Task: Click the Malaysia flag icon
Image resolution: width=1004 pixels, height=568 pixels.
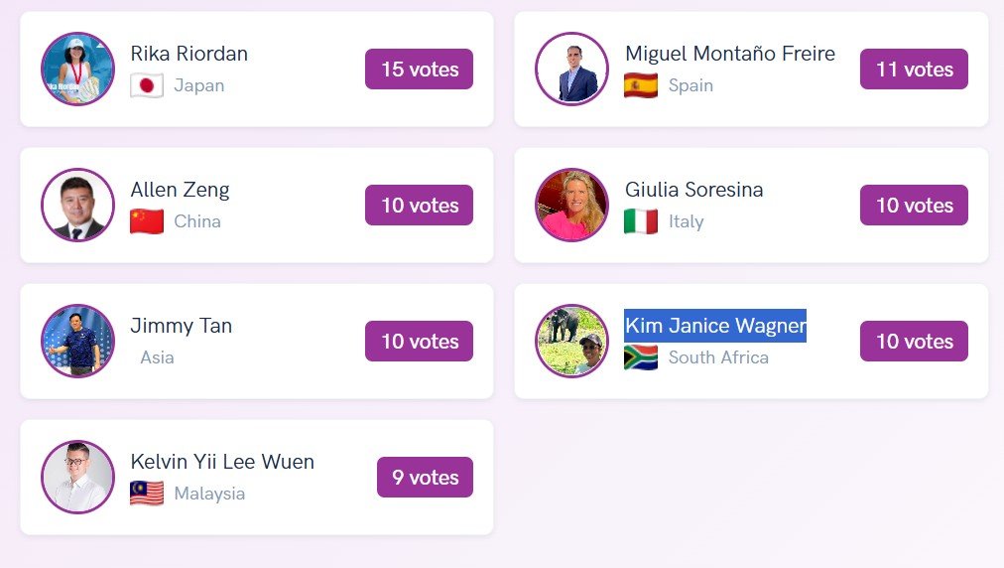Action: pos(147,494)
